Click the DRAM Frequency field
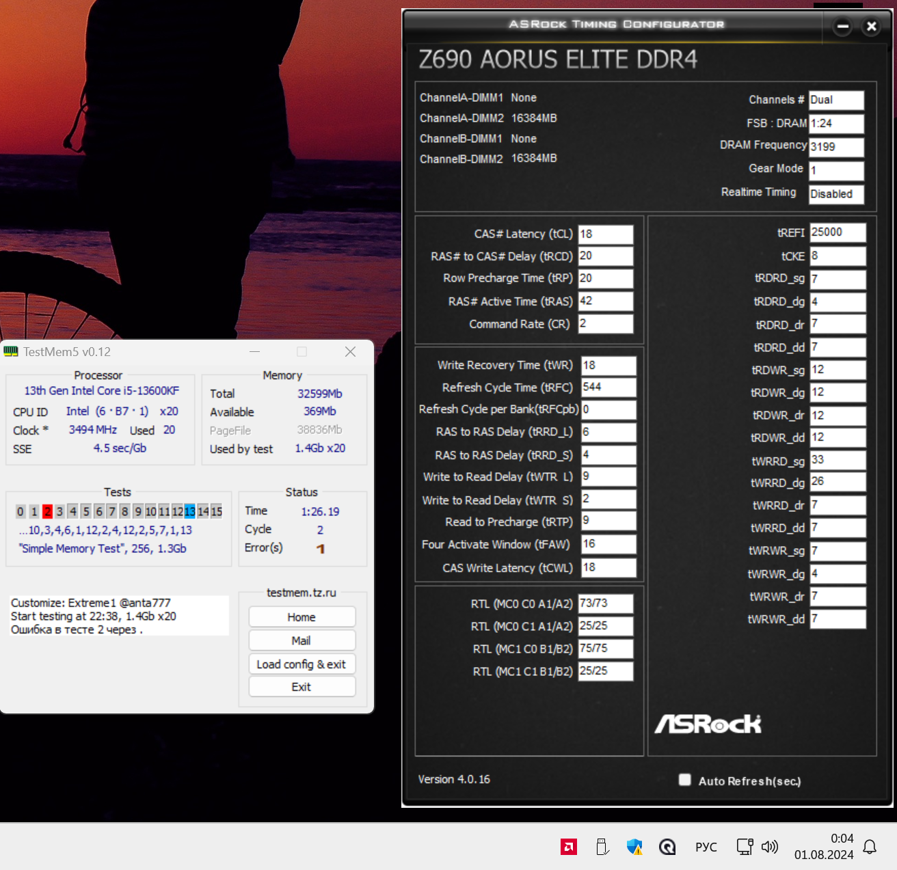The height and width of the screenshot is (870, 897). pos(836,147)
